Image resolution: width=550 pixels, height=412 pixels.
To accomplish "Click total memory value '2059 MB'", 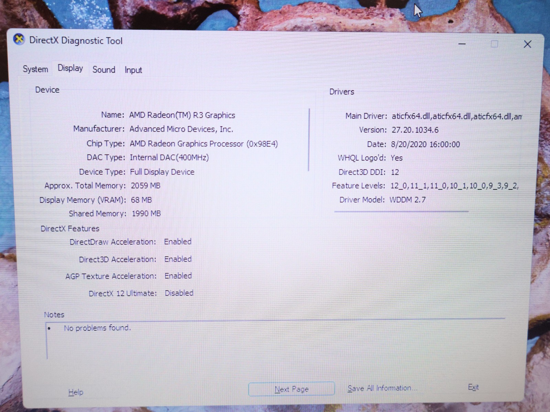I will coord(146,186).
